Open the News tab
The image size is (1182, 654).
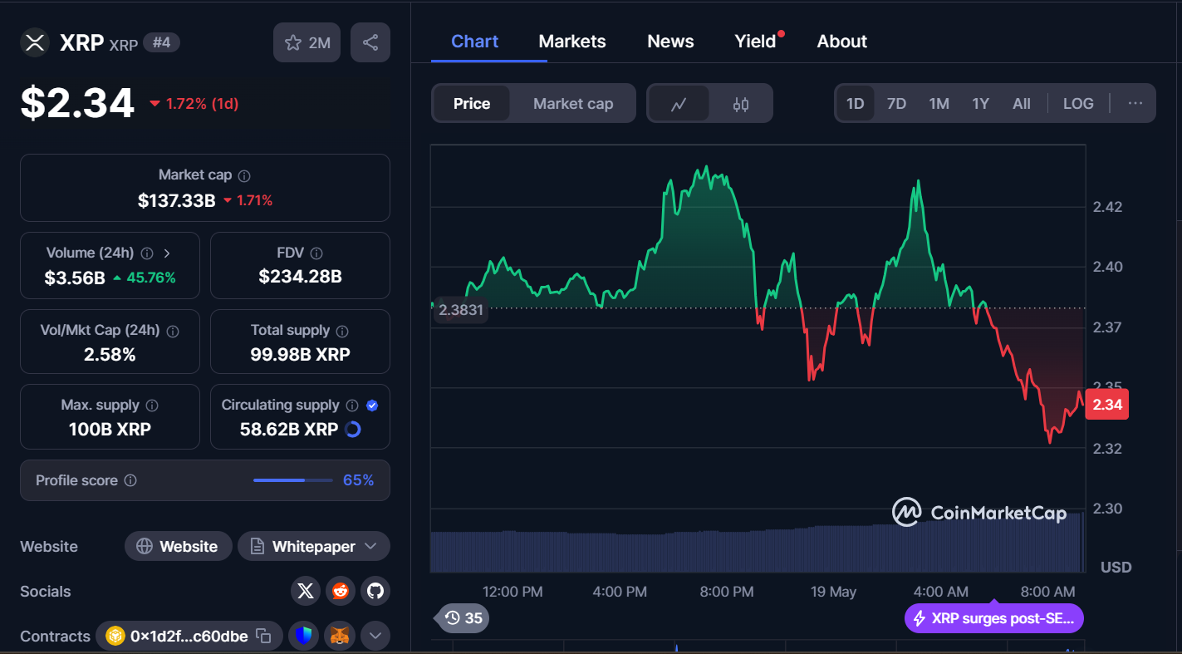click(670, 42)
